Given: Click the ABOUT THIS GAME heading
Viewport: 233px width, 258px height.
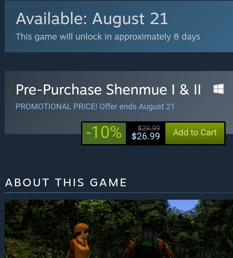Looking at the screenshot, I should point(66,183).
